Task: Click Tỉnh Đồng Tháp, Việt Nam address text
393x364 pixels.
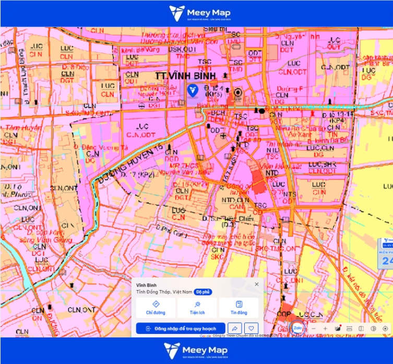Action: [x=164, y=292]
